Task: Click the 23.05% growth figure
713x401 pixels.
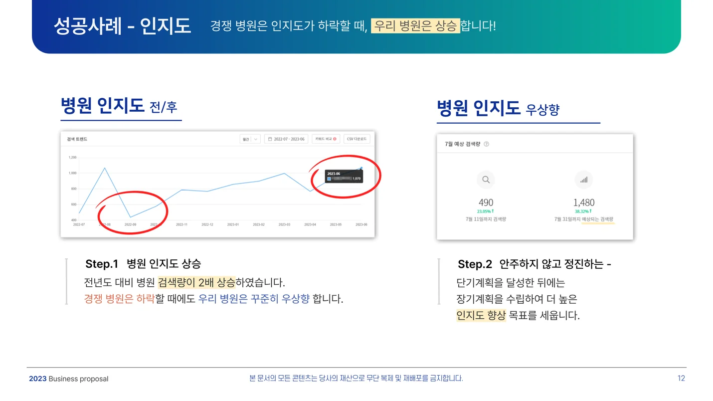Action: (x=484, y=211)
